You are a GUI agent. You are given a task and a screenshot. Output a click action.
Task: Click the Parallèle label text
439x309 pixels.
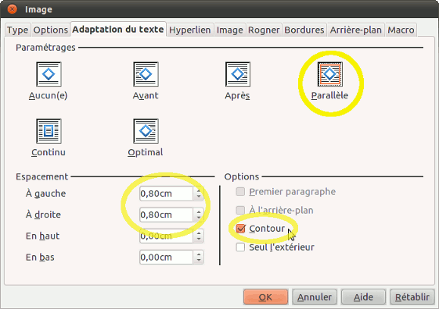(329, 96)
